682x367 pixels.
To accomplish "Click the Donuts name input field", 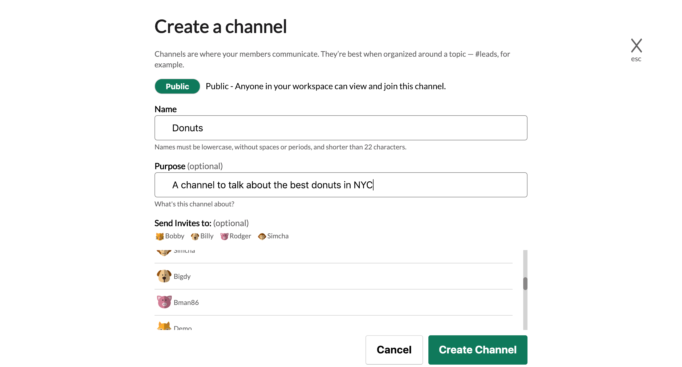I will point(341,128).
